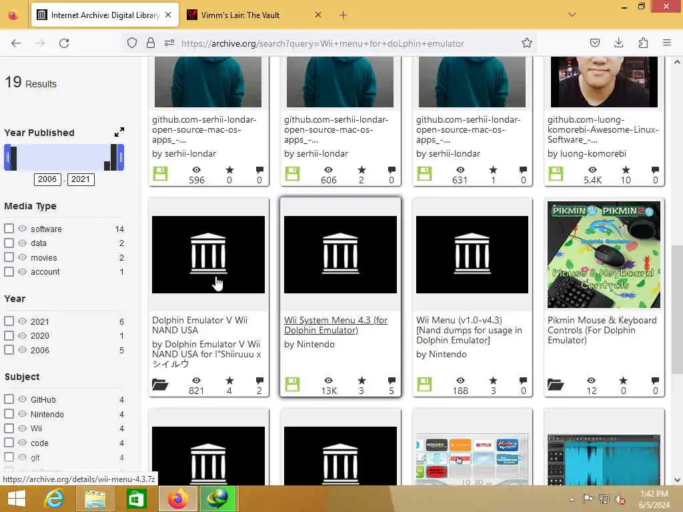Click the padlock site info icon

(151, 43)
